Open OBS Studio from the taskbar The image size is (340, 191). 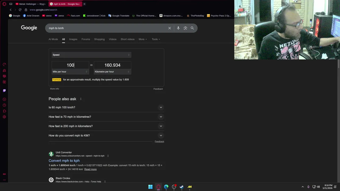174,187
